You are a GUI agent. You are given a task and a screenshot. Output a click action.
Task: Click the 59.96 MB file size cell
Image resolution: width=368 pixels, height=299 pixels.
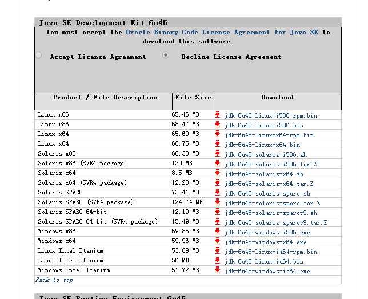click(x=185, y=241)
